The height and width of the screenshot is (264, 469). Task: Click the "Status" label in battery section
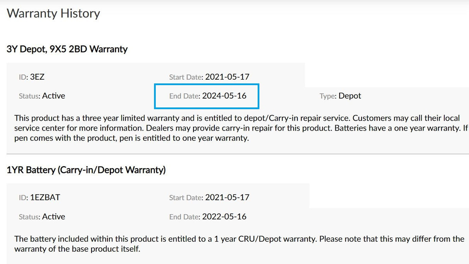click(x=29, y=217)
